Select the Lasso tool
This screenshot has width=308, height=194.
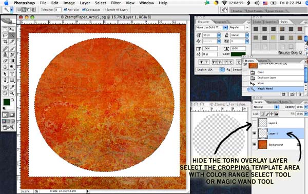[x=5, y=35]
